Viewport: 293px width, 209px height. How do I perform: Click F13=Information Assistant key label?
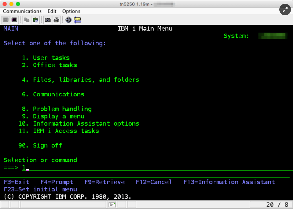click(x=229, y=182)
